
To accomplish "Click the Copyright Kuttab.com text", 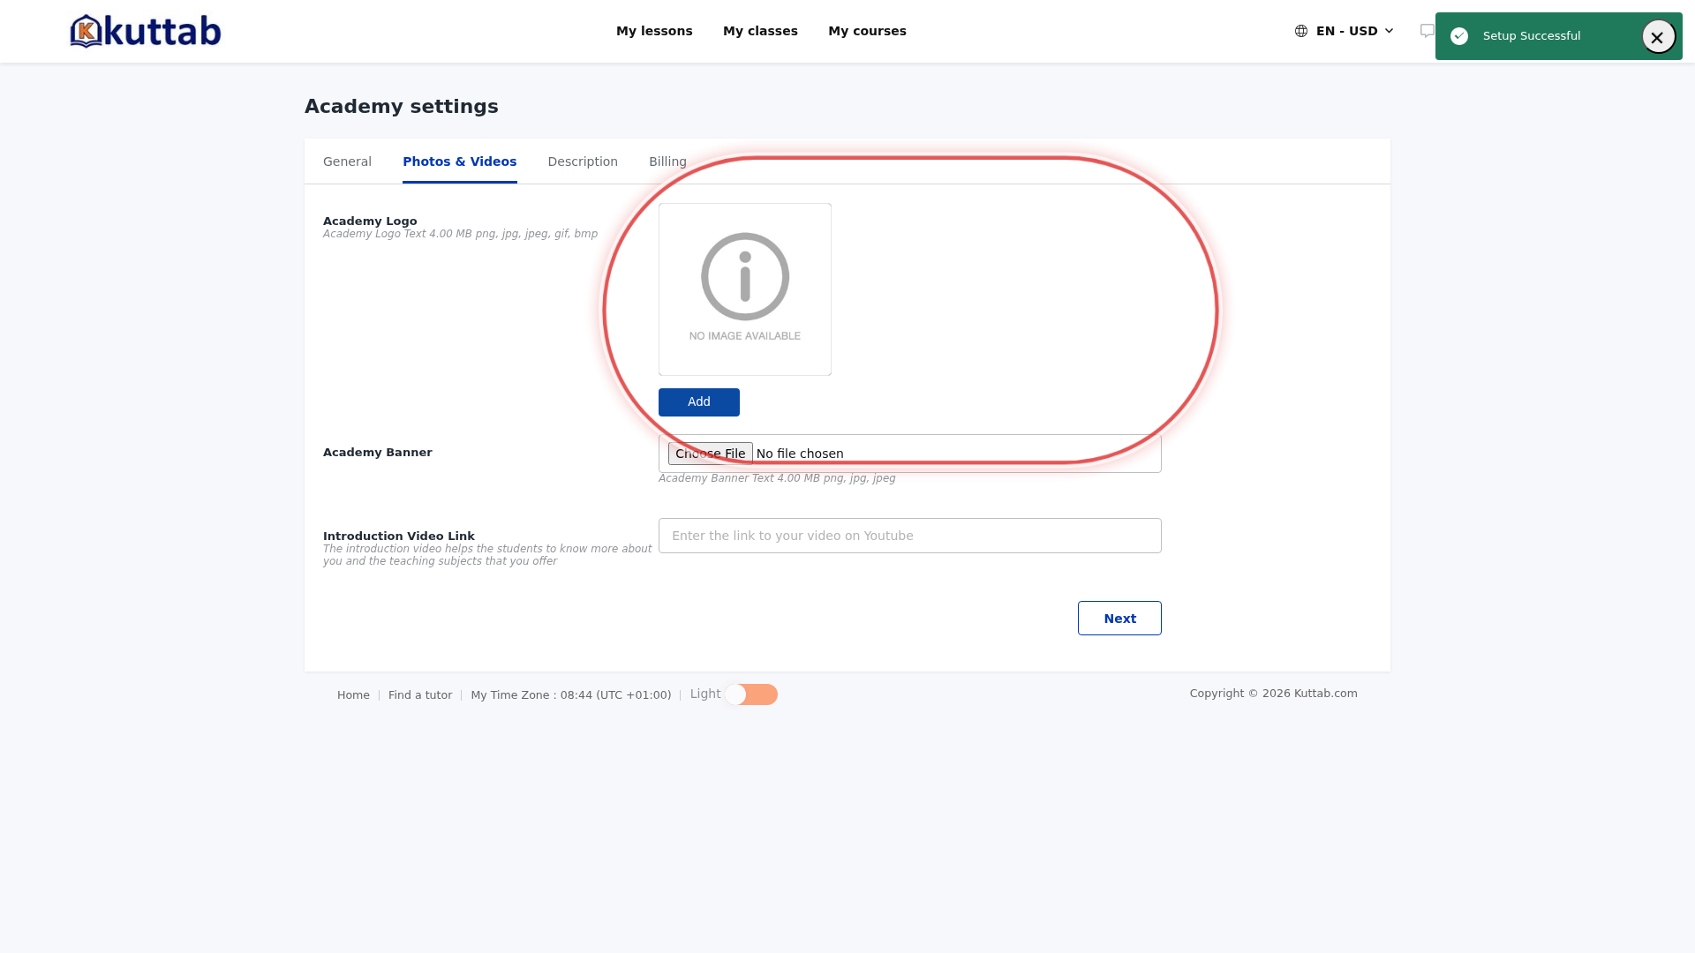I will click(1273, 694).
